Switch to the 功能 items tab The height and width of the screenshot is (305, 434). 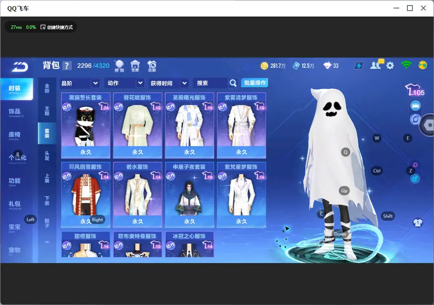(14, 181)
